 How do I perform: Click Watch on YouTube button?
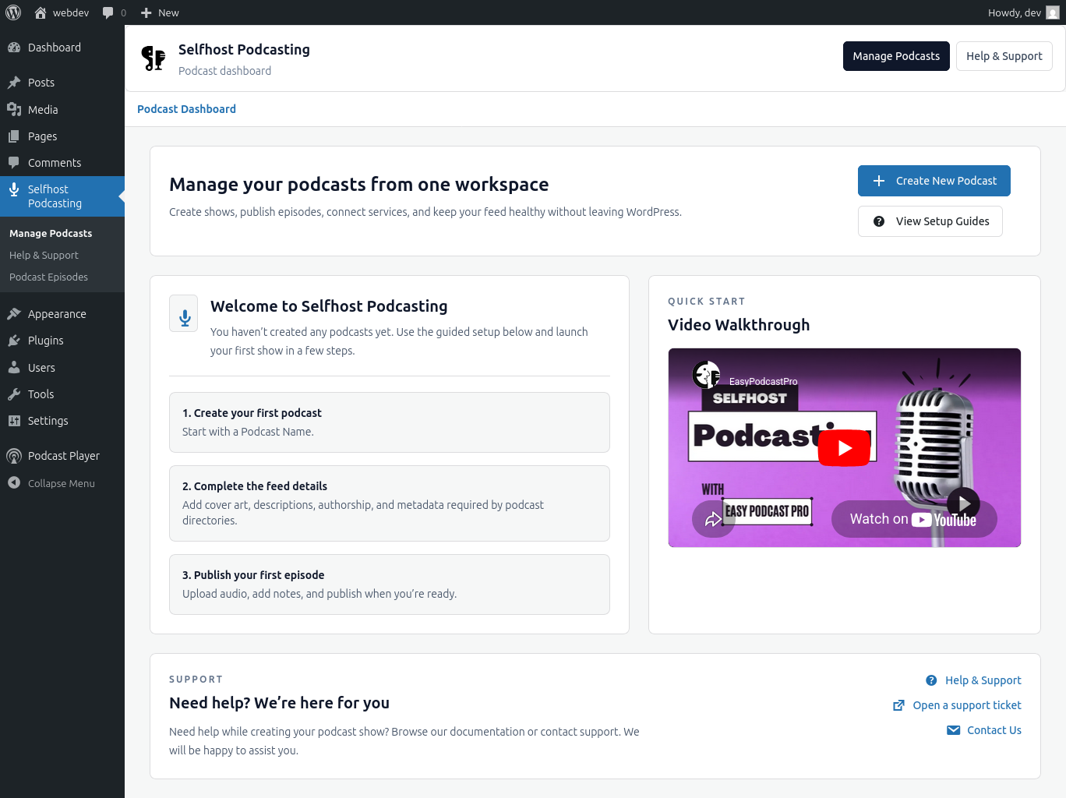(914, 519)
